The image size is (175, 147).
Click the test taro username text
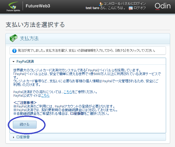[x=92, y=8]
